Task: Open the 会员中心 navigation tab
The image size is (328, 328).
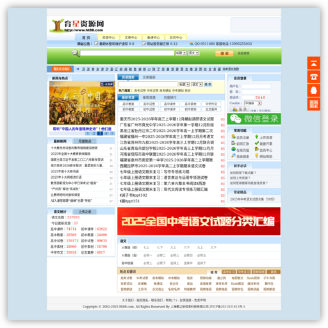Action: (x=176, y=37)
